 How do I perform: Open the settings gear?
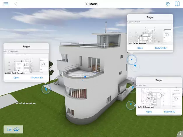point(168,4)
